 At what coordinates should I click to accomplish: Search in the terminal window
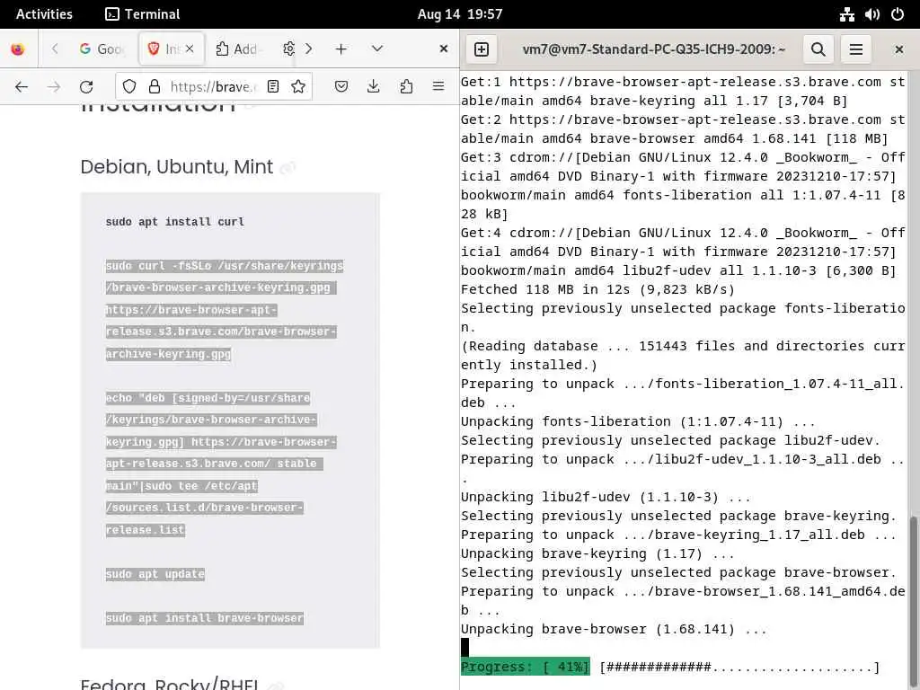tap(818, 49)
